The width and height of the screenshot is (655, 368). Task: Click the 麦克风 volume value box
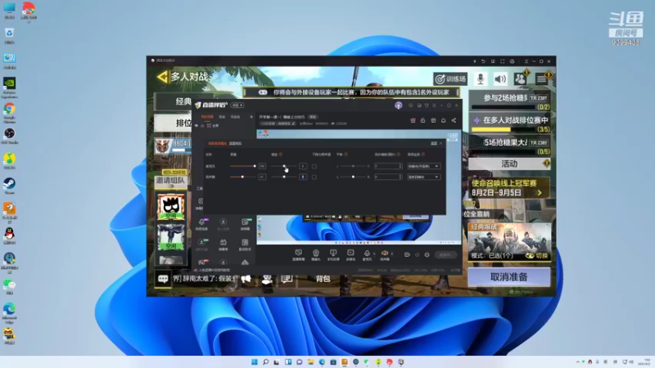click(x=262, y=166)
